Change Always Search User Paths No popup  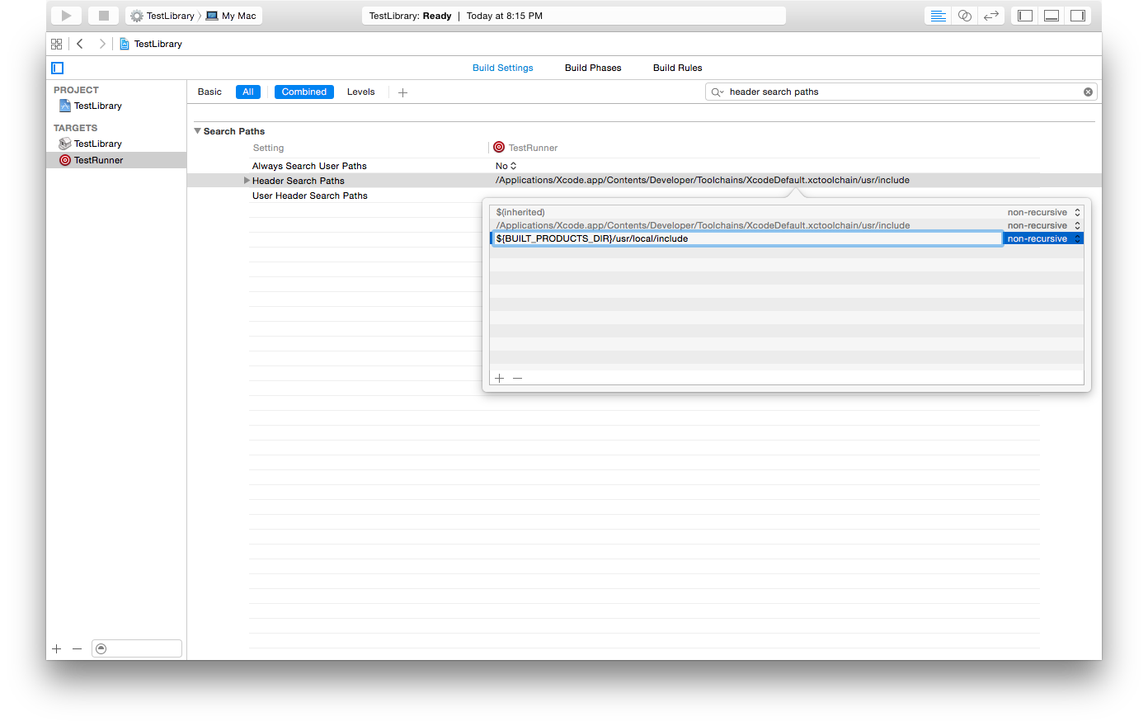pos(506,166)
